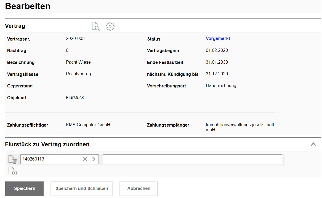Click the Zahlungspflichtiger value KMS Computer GmbH

tap(88, 125)
